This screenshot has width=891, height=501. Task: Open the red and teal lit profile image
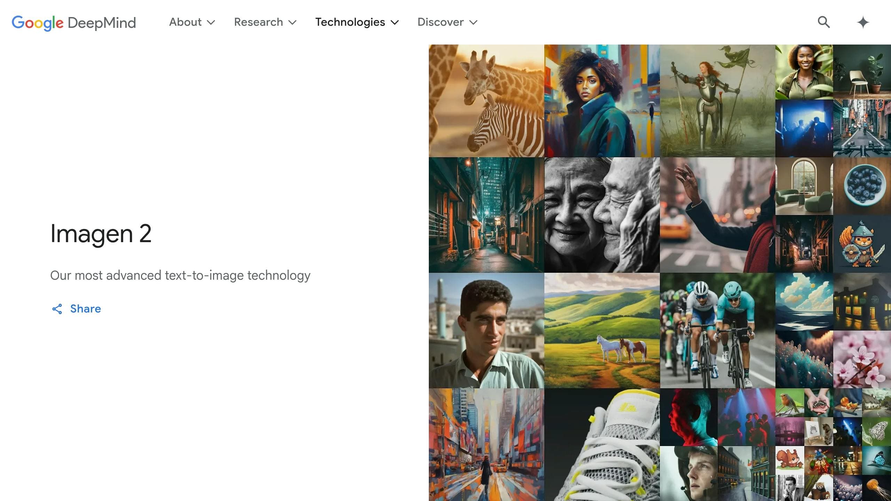click(x=689, y=417)
